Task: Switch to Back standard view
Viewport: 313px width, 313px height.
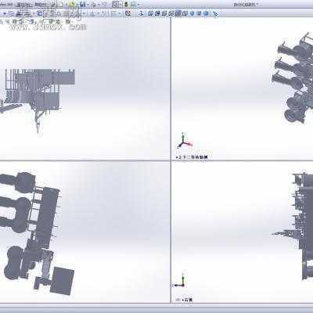Action: [x=157, y=13]
